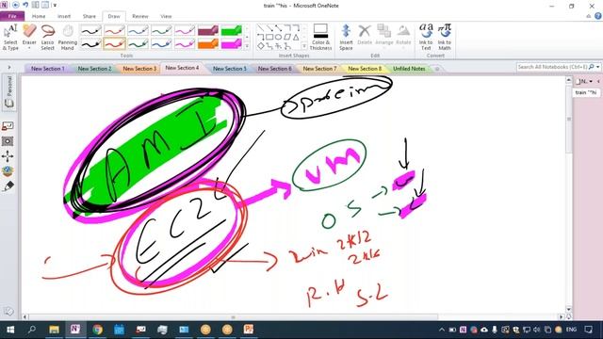The width and height of the screenshot is (603, 339).
Task: Pick the magenta highlighter swatch
Action: pyautogui.click(x=232, y=44)
